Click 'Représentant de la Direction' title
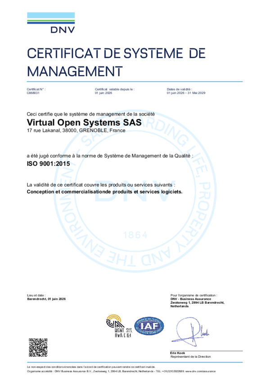 coord(190,357)
